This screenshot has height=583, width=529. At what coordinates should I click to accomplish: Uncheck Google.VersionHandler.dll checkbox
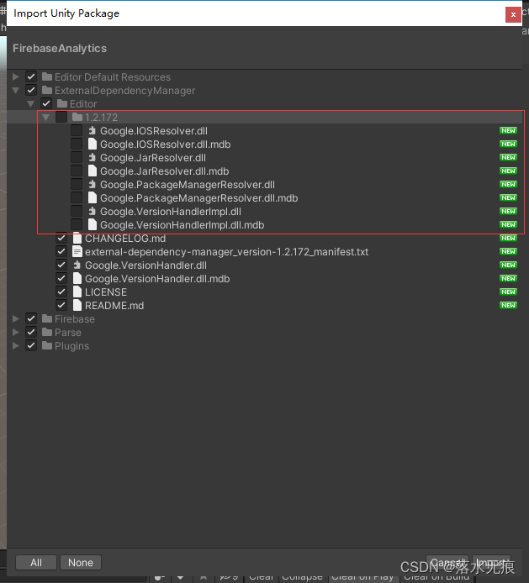pyautogui.click(x=61, y=265)
